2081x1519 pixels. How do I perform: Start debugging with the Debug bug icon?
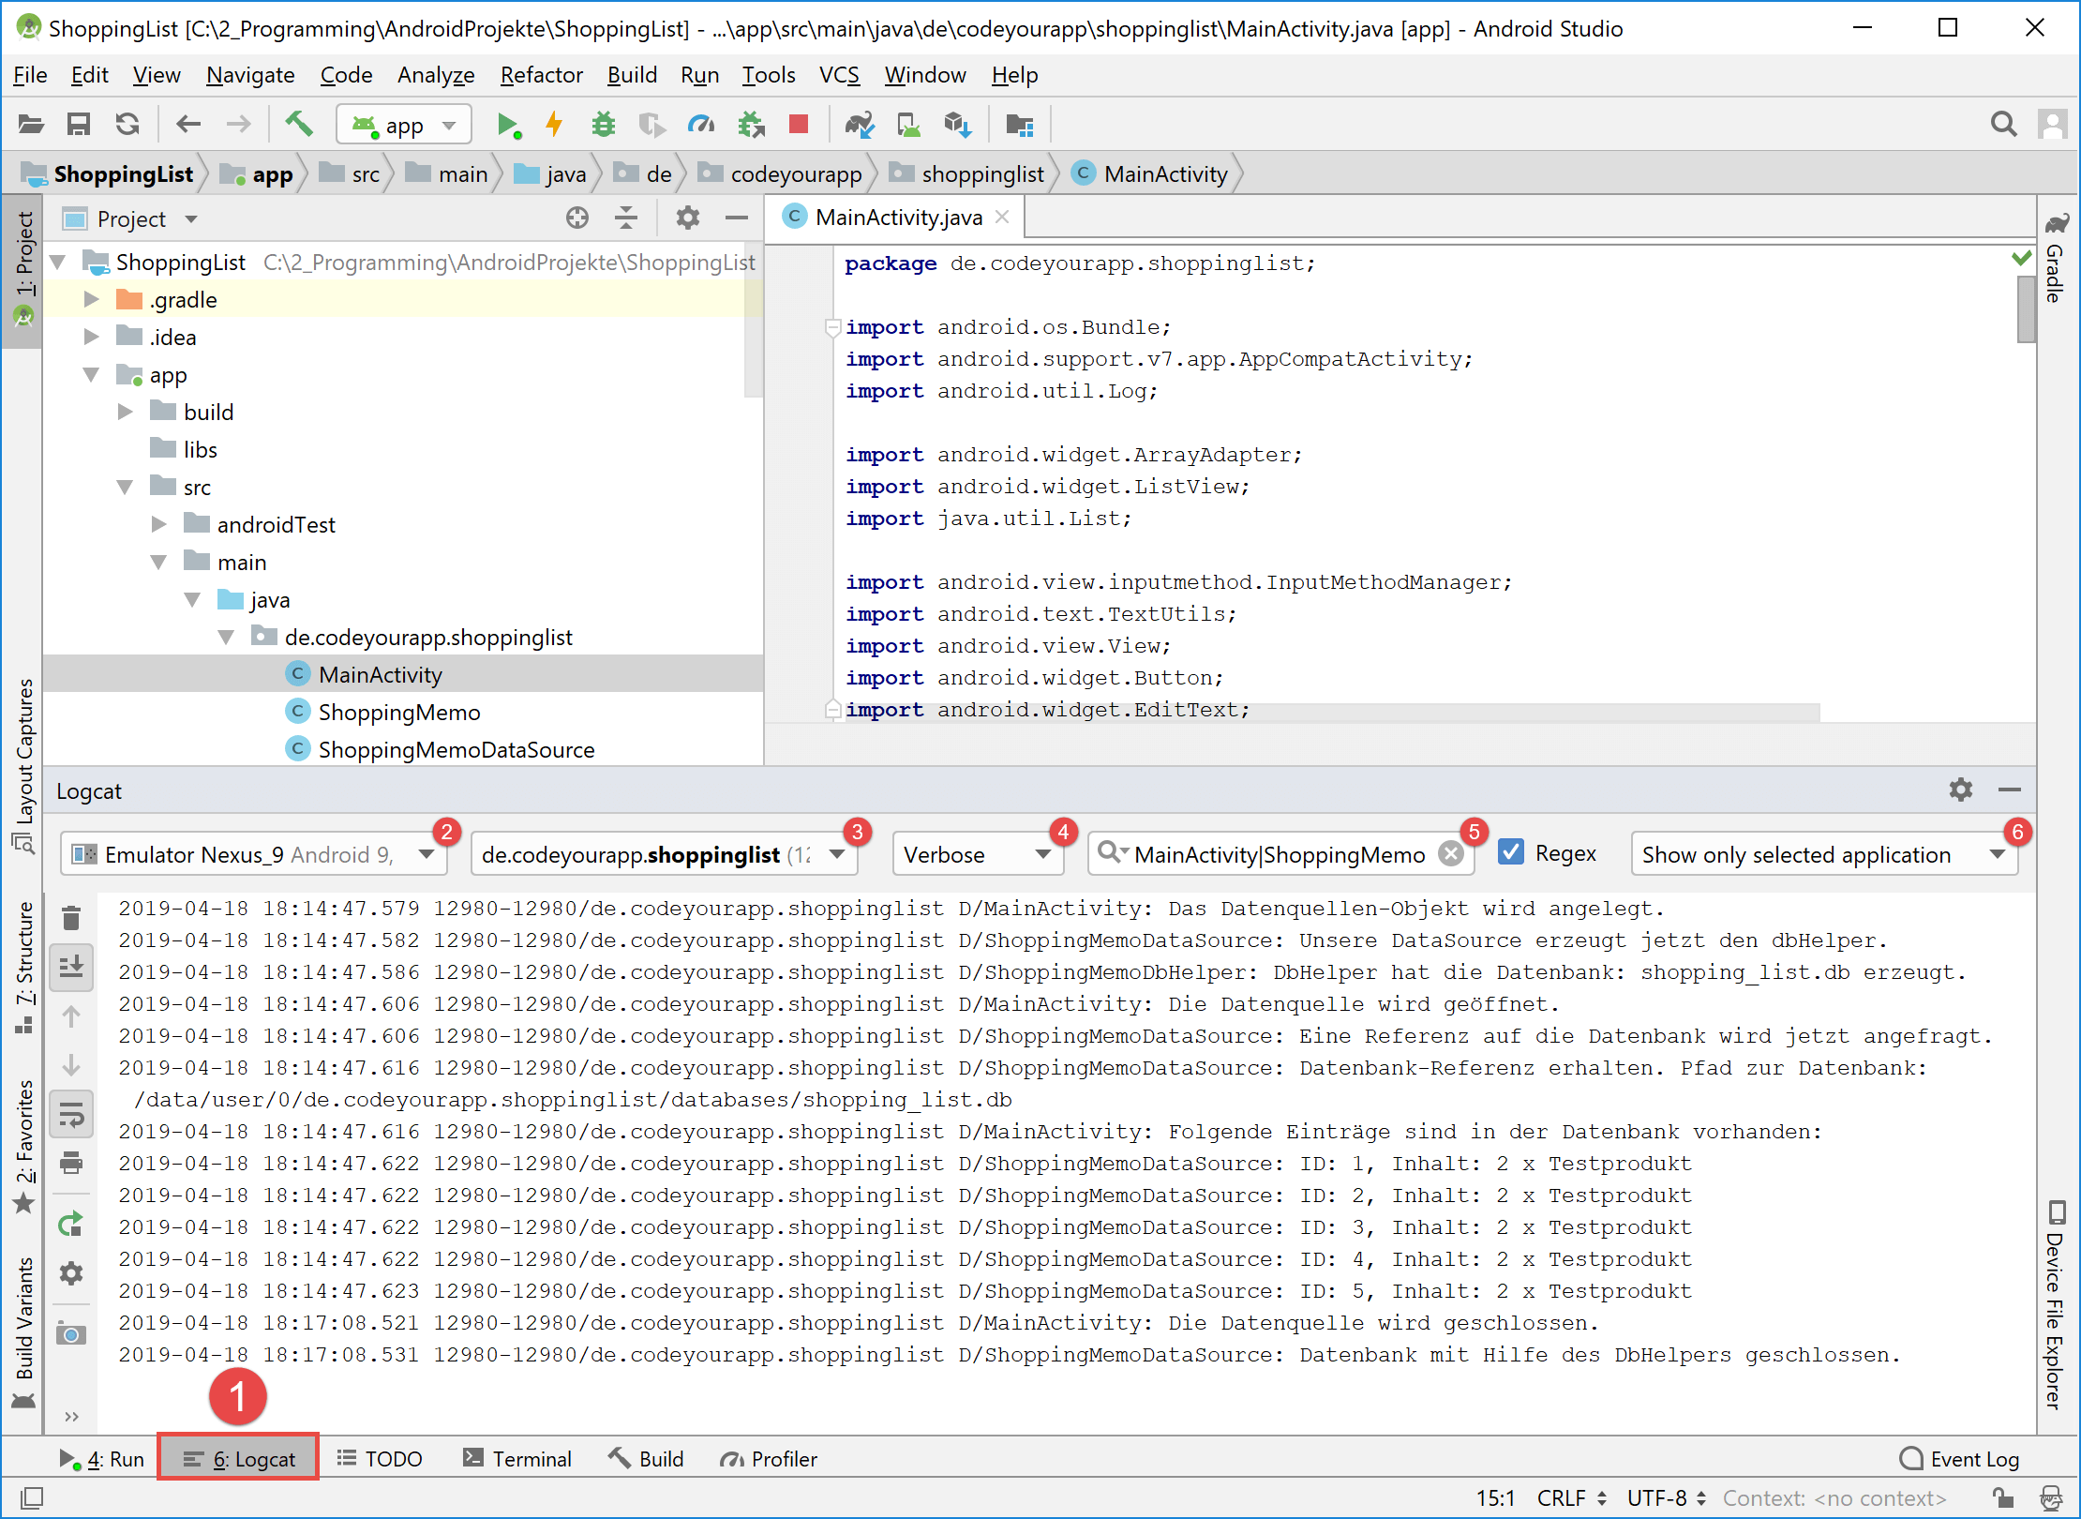click(604, 125)
